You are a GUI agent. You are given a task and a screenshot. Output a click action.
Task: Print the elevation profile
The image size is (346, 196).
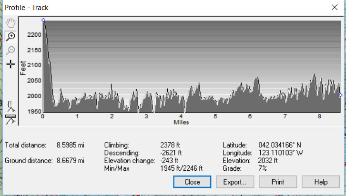278,182
